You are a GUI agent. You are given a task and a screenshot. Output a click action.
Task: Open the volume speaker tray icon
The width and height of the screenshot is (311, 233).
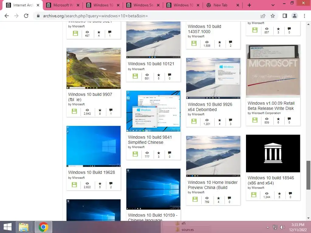pyautogui.click(x=282, y=227)
